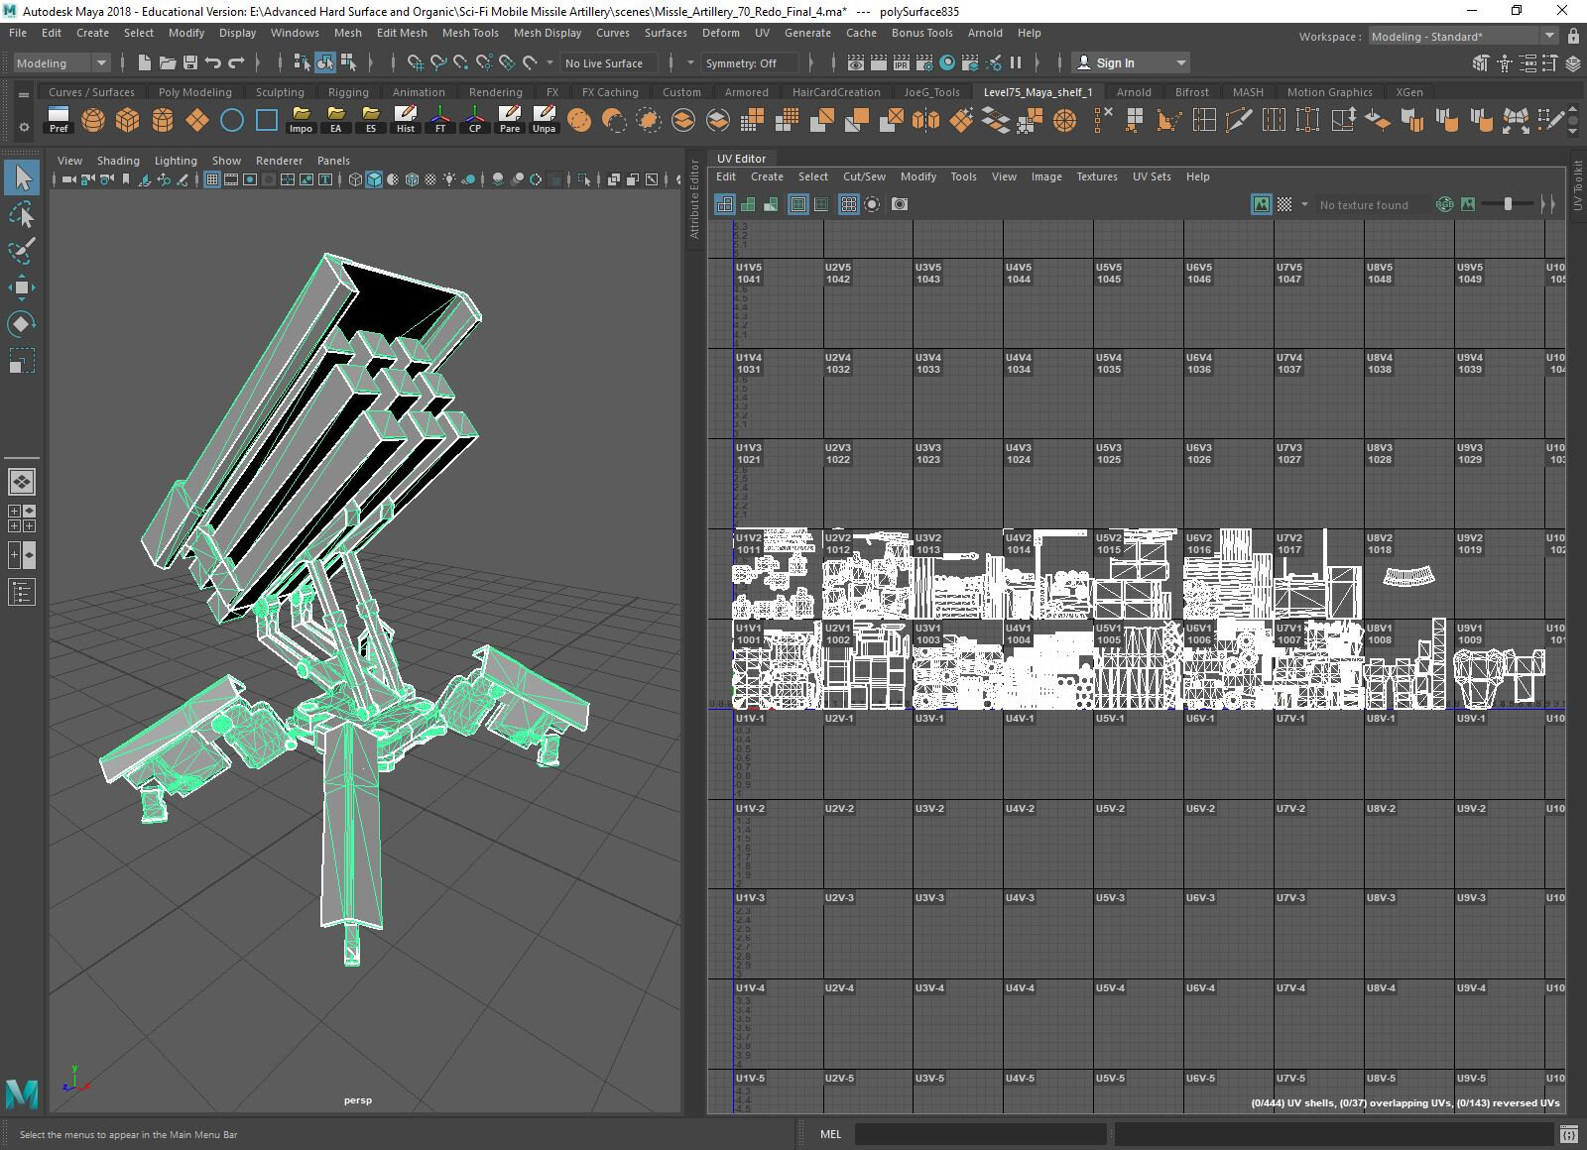
Task: Click the Save scene icon
Action: (190, 62)
